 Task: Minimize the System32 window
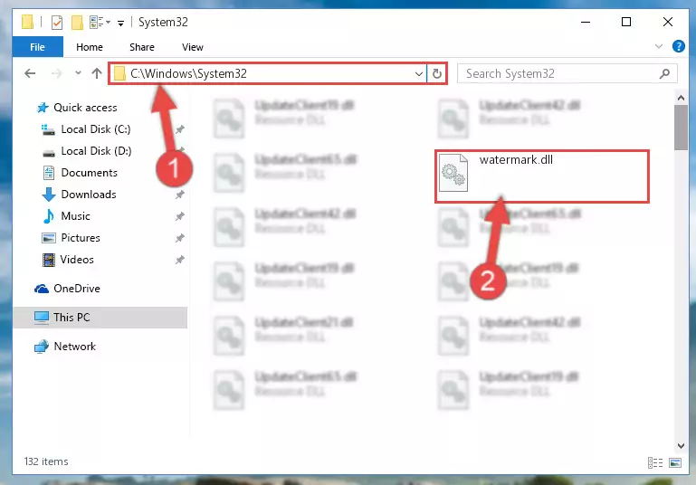586,22
